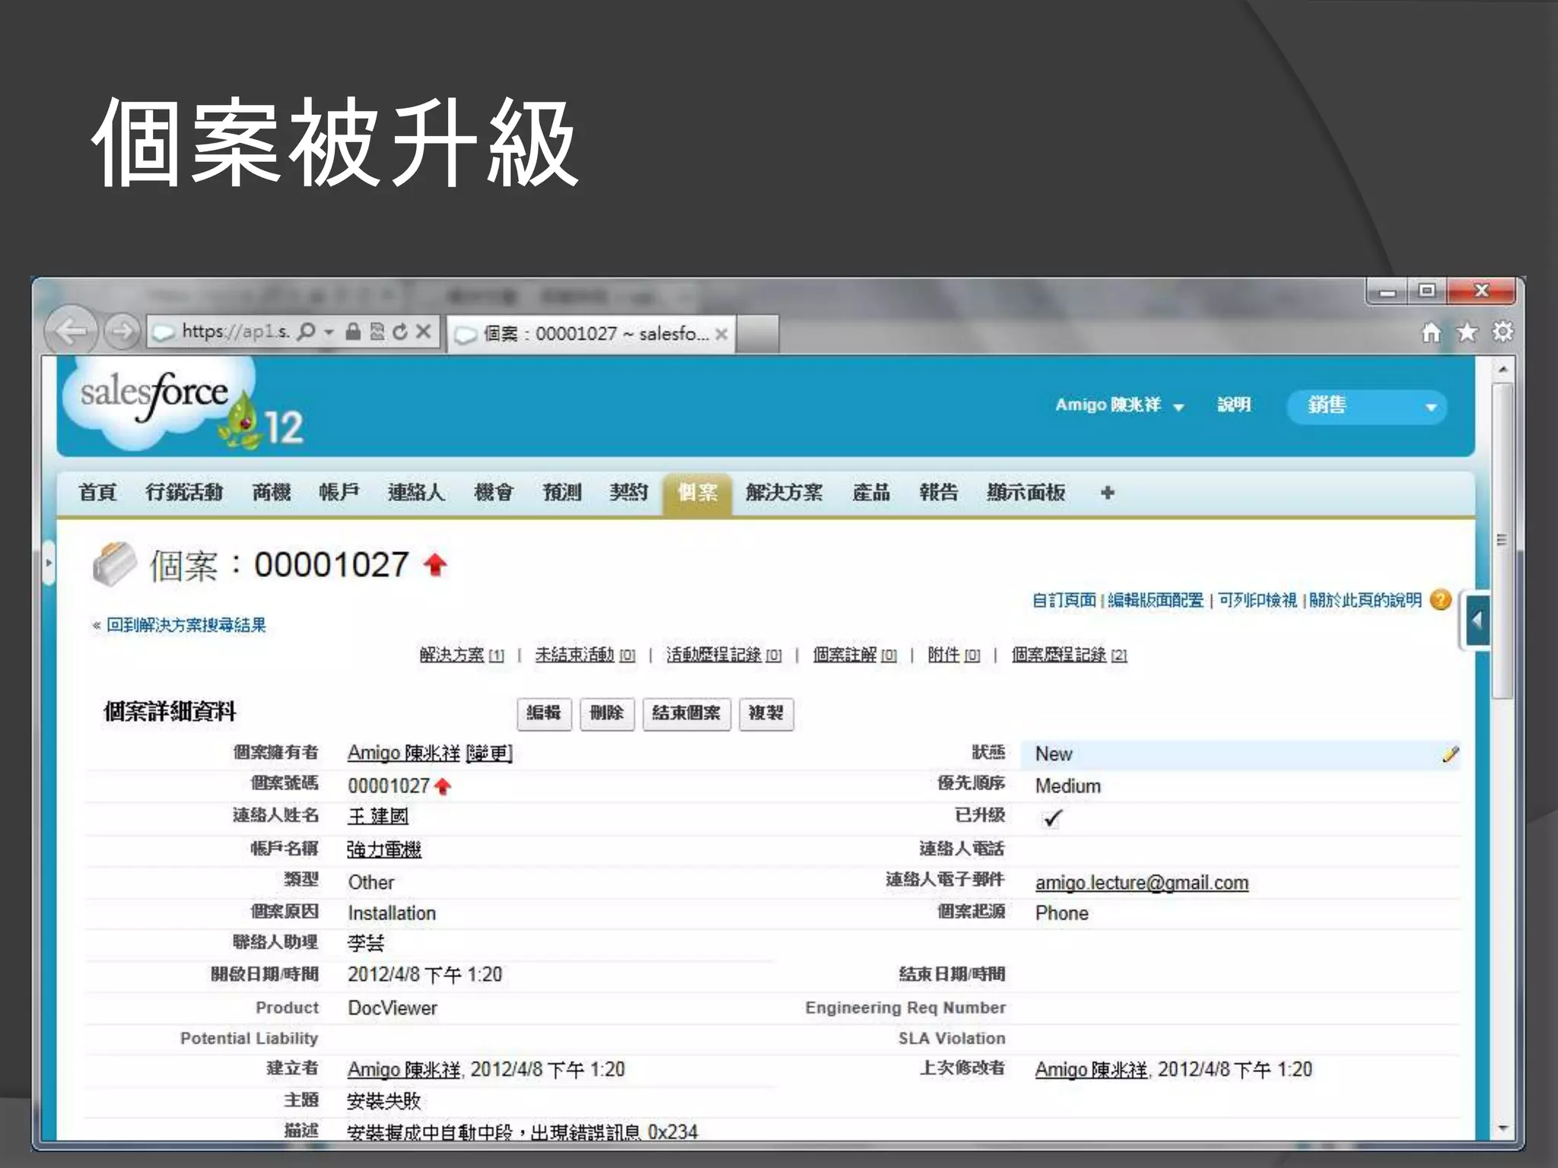Click the scrollbar down arrow
The height and width of the screenshot is (1168, 1558).
click(1502, 1128)
